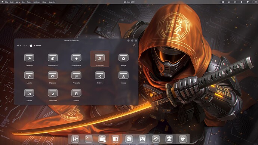Open the Pictures folder
Screen dimensions: 258x145
click(x=53, y=77)
